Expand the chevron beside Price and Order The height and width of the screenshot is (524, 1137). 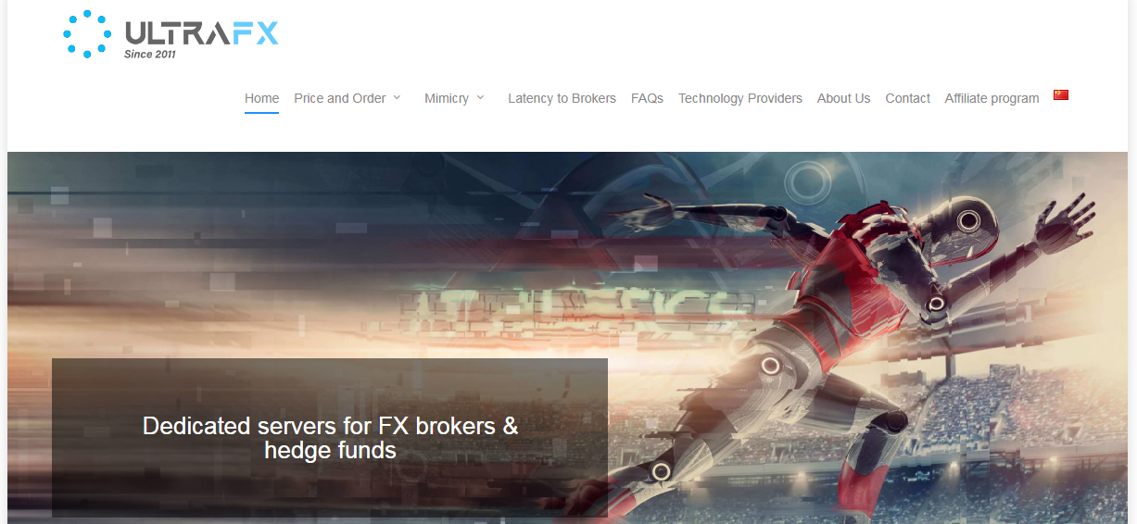[397, 97]
